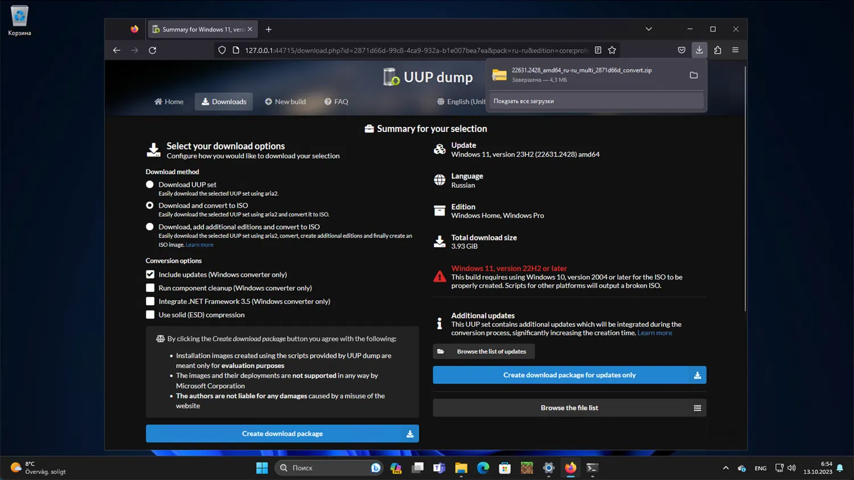This screenshot has width=854, height=480.
Task: Click Create download package for updates only
Action: 569,375
